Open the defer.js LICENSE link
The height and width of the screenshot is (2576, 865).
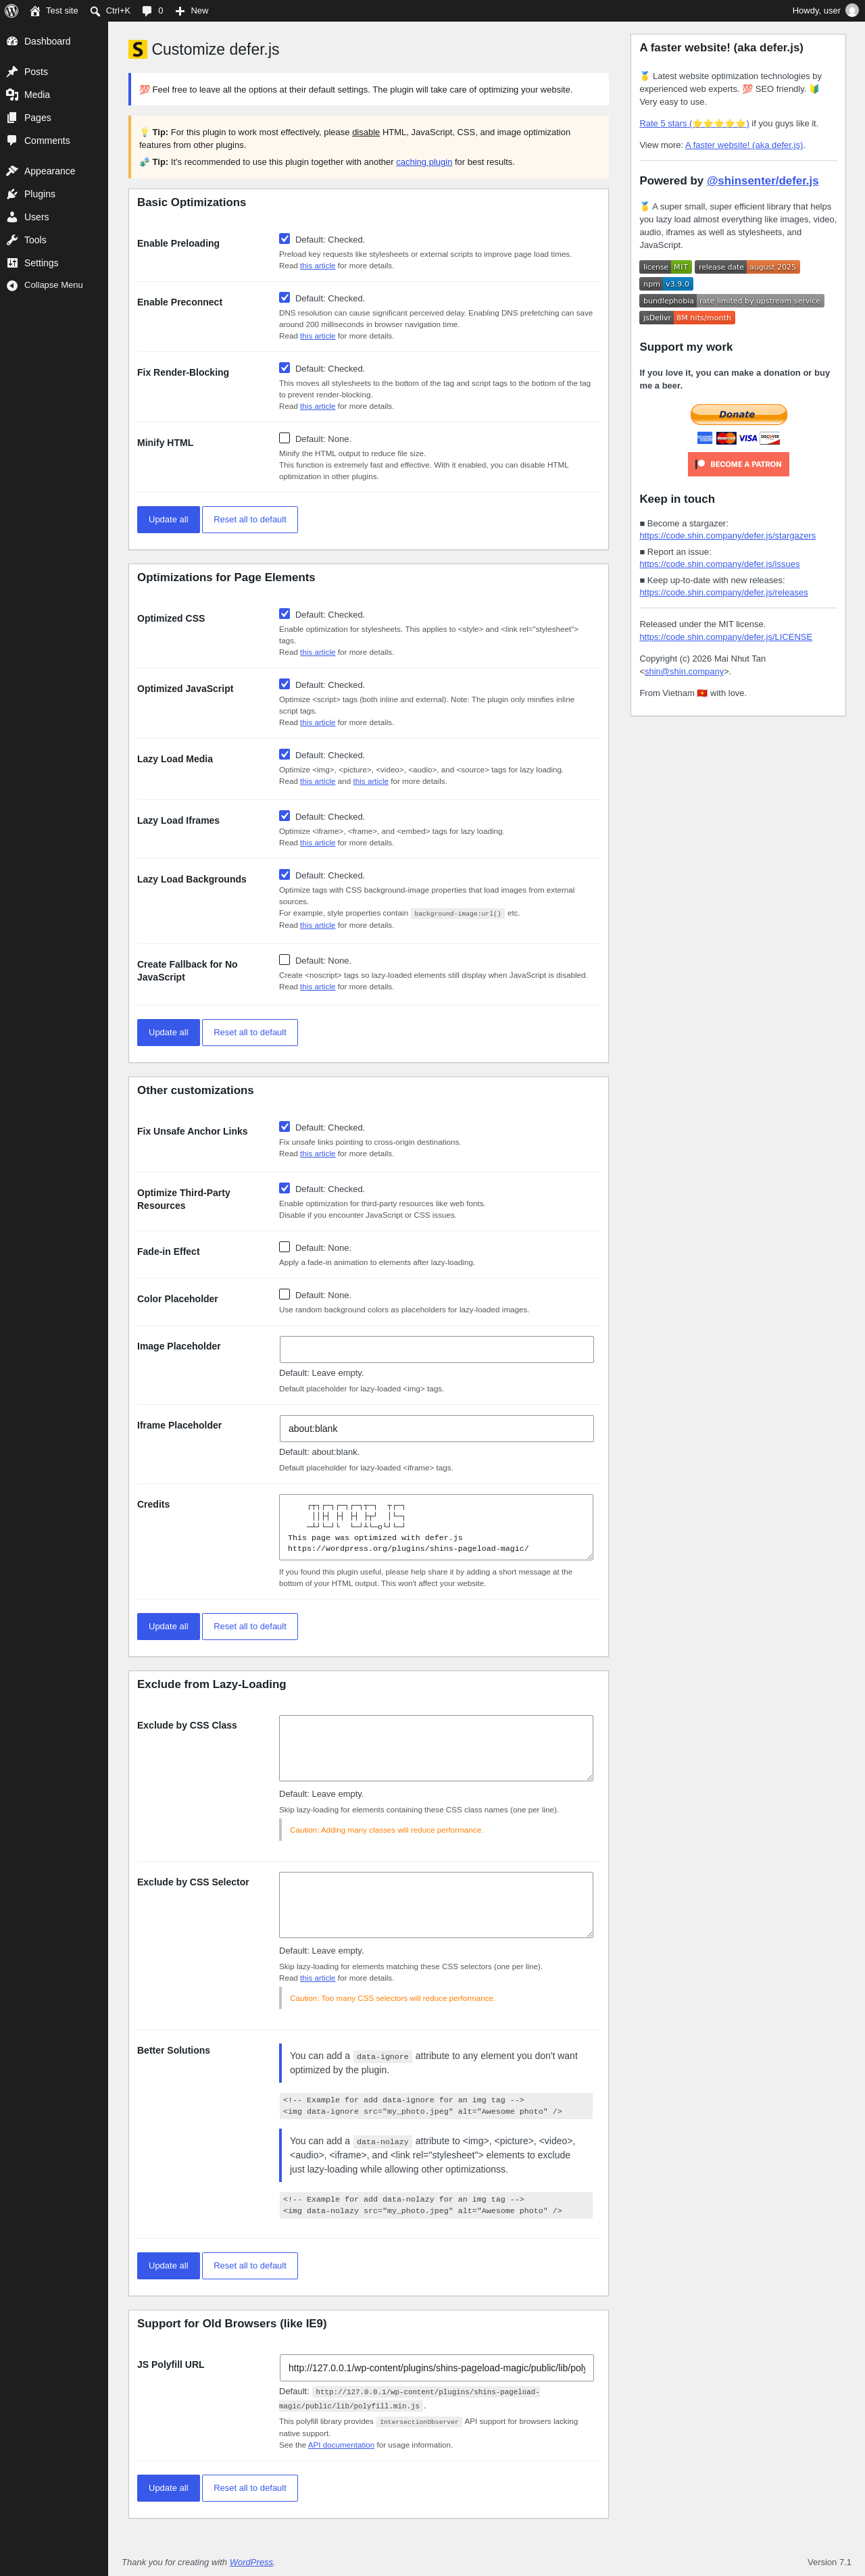point(726,637)
